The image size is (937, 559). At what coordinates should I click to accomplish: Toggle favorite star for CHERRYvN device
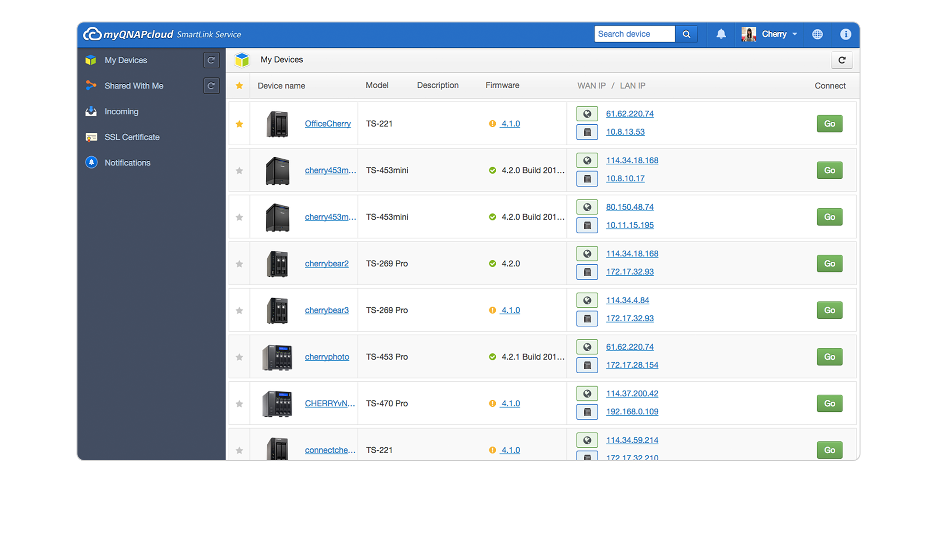pos(240,404)
